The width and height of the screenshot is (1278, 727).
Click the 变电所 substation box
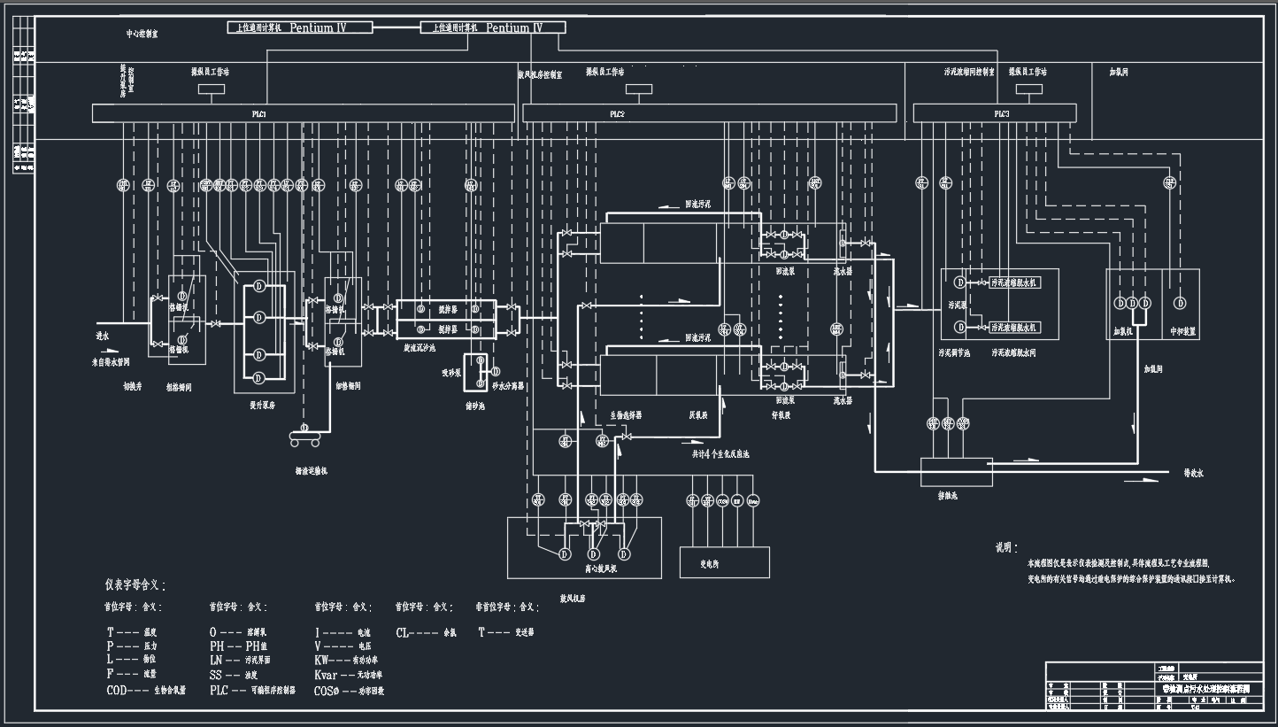(724, 562)
